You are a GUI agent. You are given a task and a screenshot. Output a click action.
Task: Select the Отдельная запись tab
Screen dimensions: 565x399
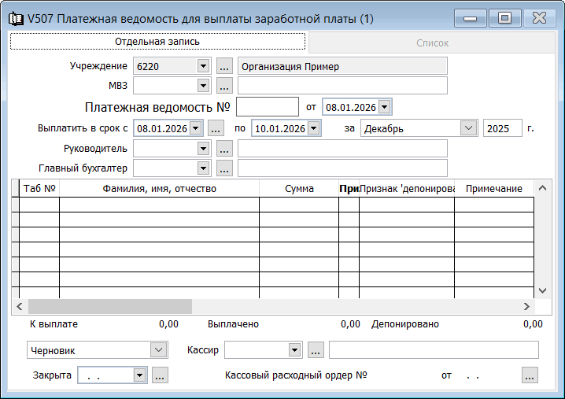(157, 41)
